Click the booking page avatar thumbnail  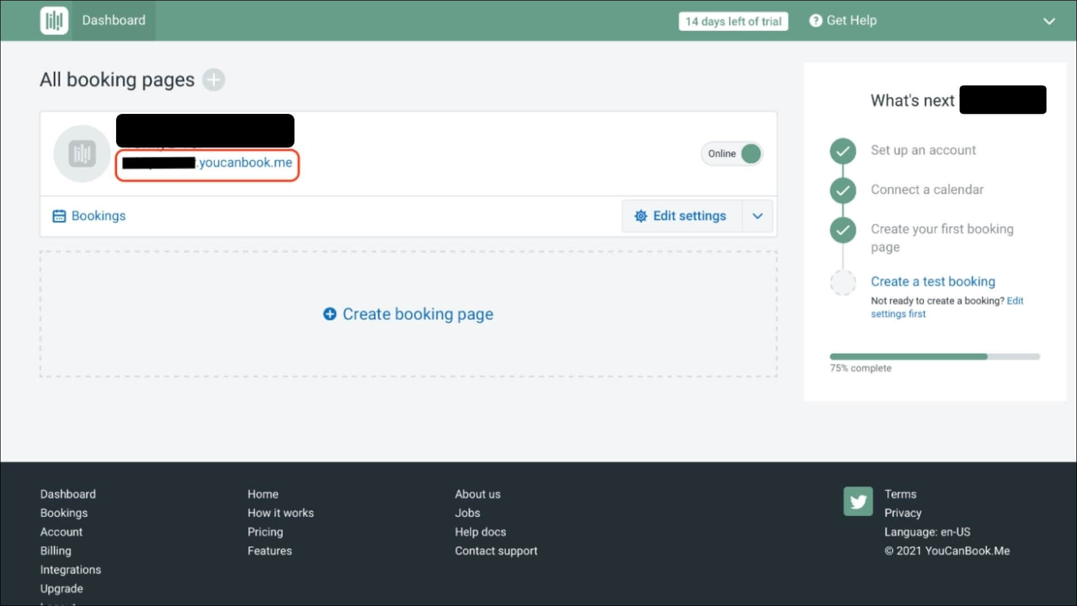pos(82,154)
